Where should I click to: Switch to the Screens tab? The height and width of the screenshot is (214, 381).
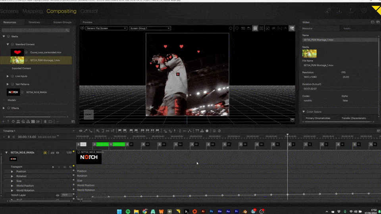tap(9, 11)
